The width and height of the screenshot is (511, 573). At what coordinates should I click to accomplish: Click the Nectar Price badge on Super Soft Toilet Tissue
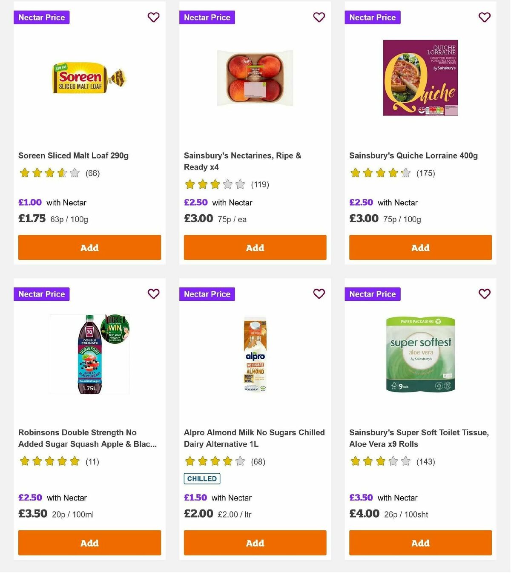click(373, 294)
